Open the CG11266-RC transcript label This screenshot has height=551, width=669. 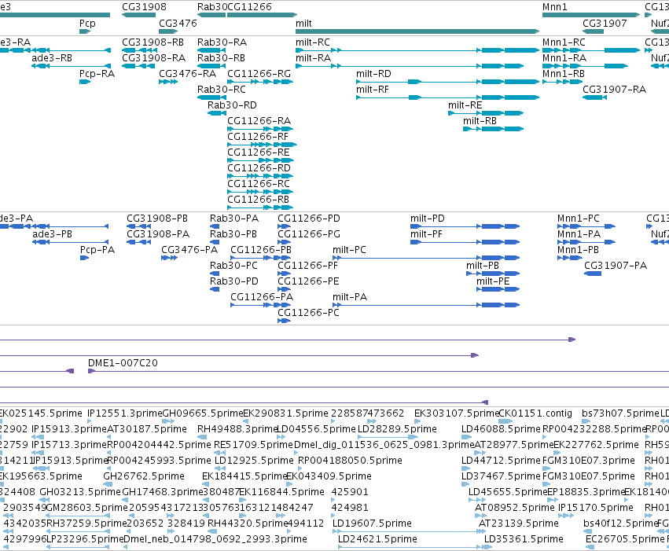tap(259, 184)
